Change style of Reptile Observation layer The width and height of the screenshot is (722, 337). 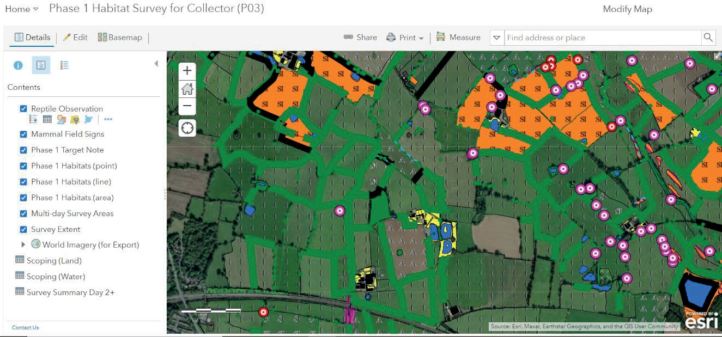tap(61, 119)
